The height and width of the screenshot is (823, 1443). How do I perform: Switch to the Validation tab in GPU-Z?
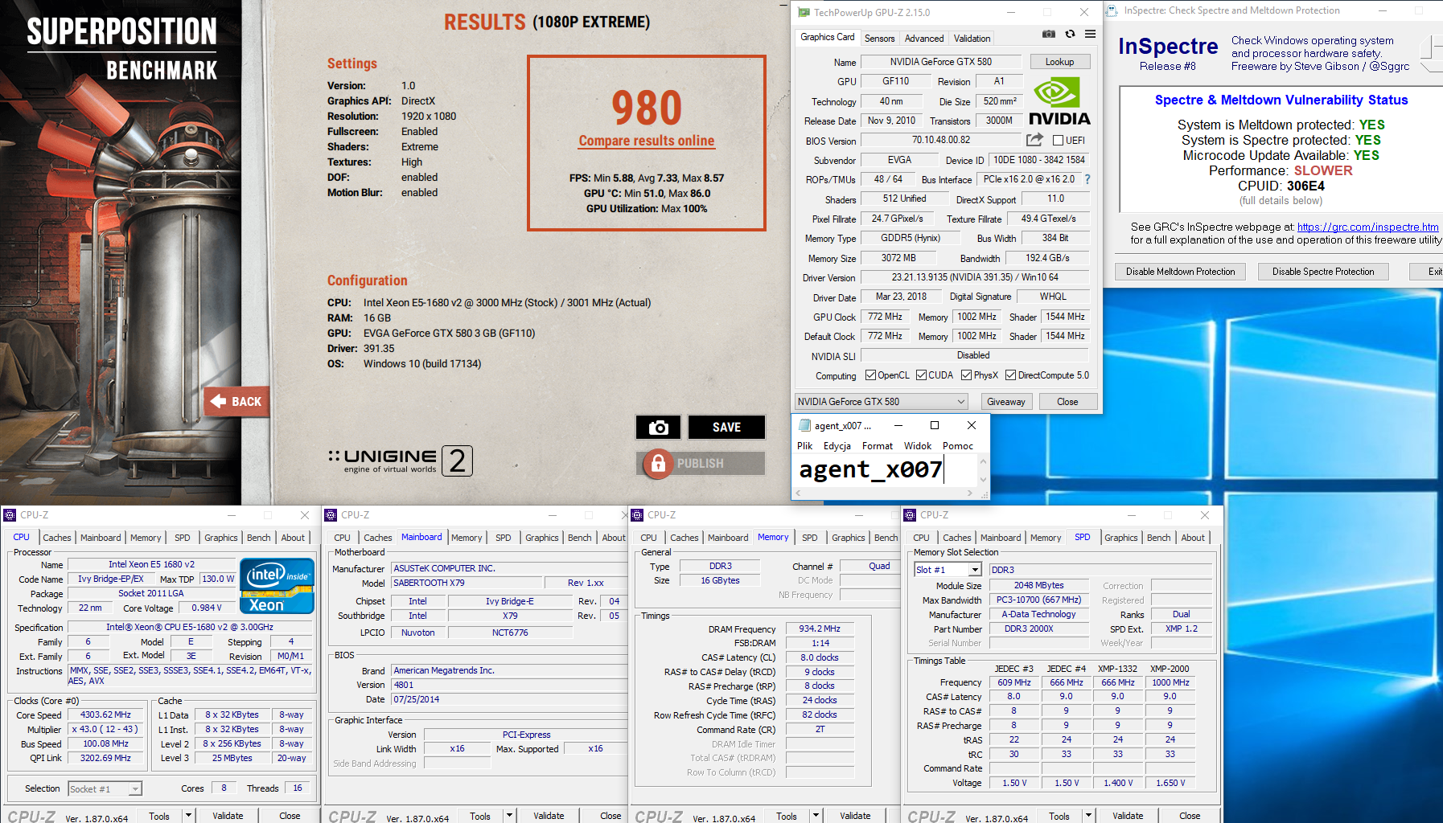coord(972,39)
